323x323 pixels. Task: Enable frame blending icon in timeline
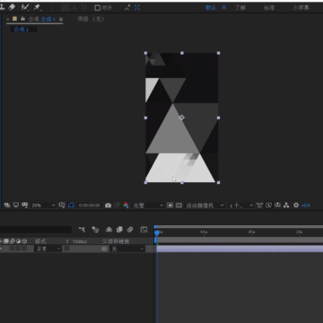pyautogui.click(x=119, y=230)
